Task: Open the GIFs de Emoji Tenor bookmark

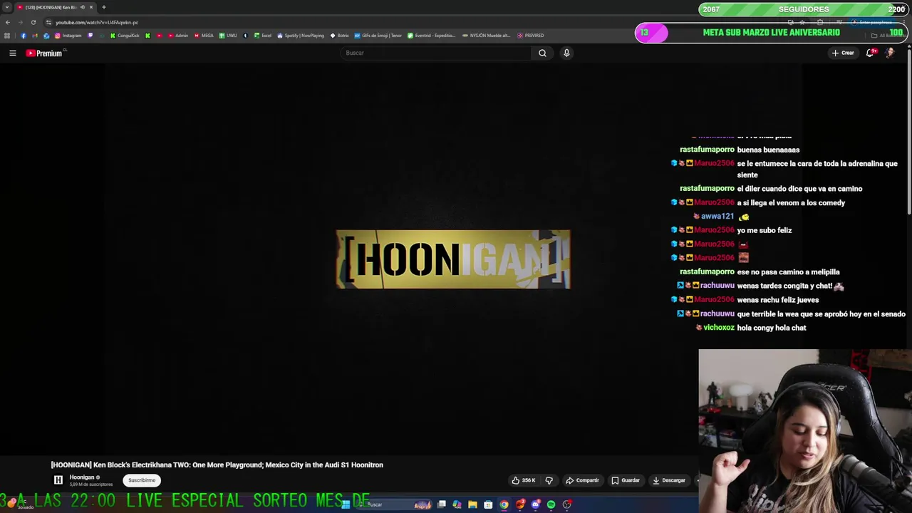Action: 378,36
